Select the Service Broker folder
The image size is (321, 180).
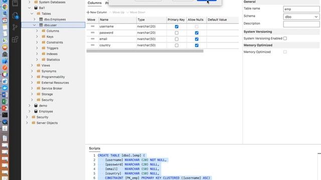[x=52, y=88]
